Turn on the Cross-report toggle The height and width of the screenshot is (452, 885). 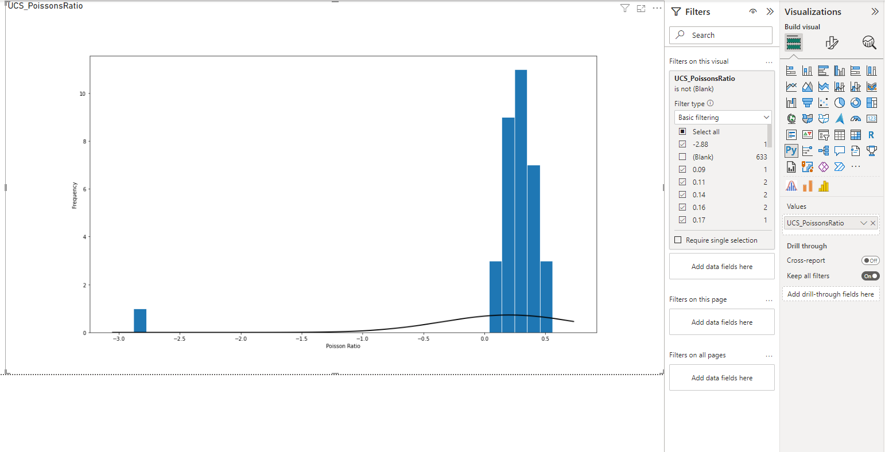tap(871, 260)
